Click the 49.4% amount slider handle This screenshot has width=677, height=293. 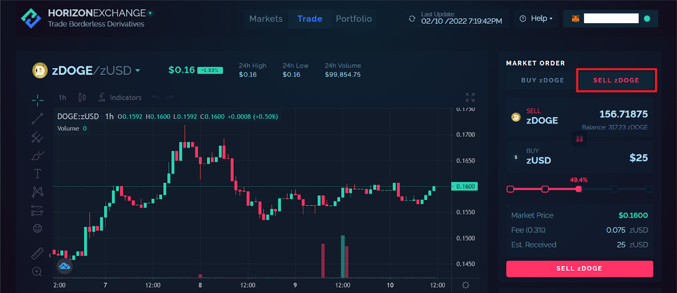(578, 189)
